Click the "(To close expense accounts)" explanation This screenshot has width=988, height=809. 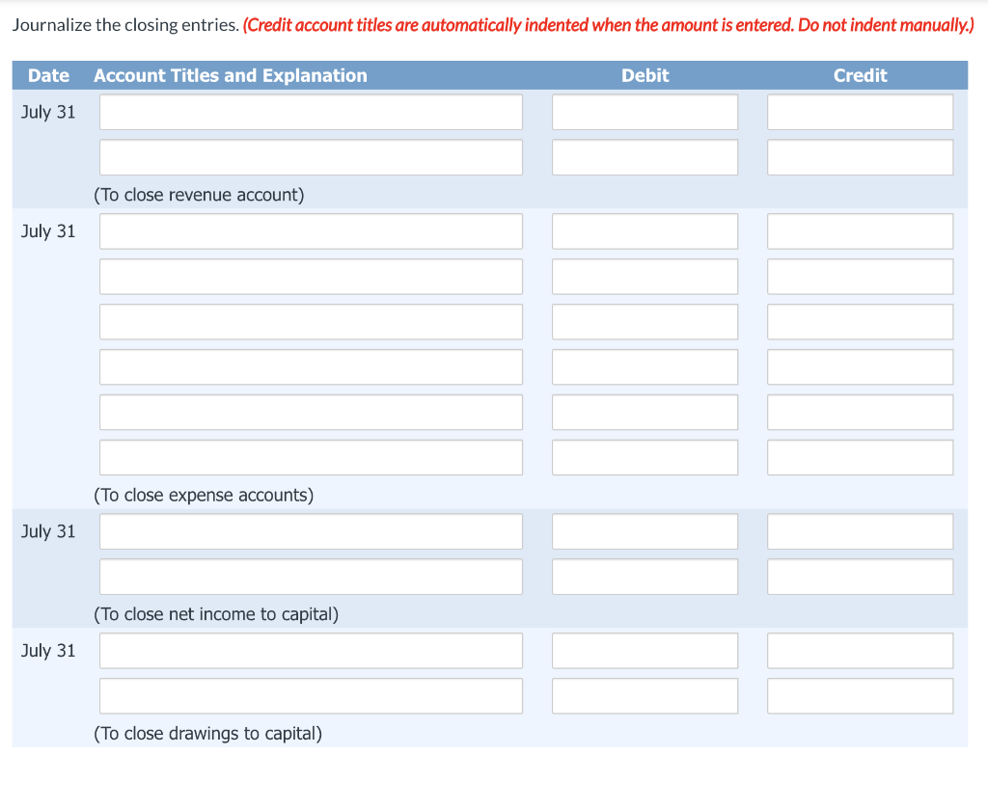[204, 496]
